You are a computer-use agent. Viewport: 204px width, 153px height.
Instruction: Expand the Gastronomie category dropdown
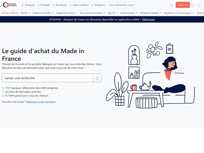(129, 13)
